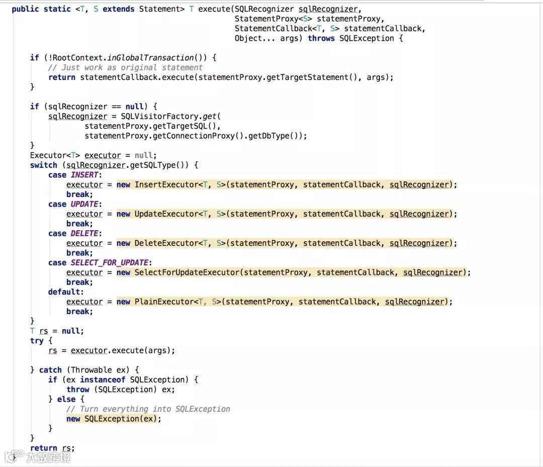Click the 'switch' keyword
Image resolution: width=543 pixels, height=467 pixels.
point(44,165)
